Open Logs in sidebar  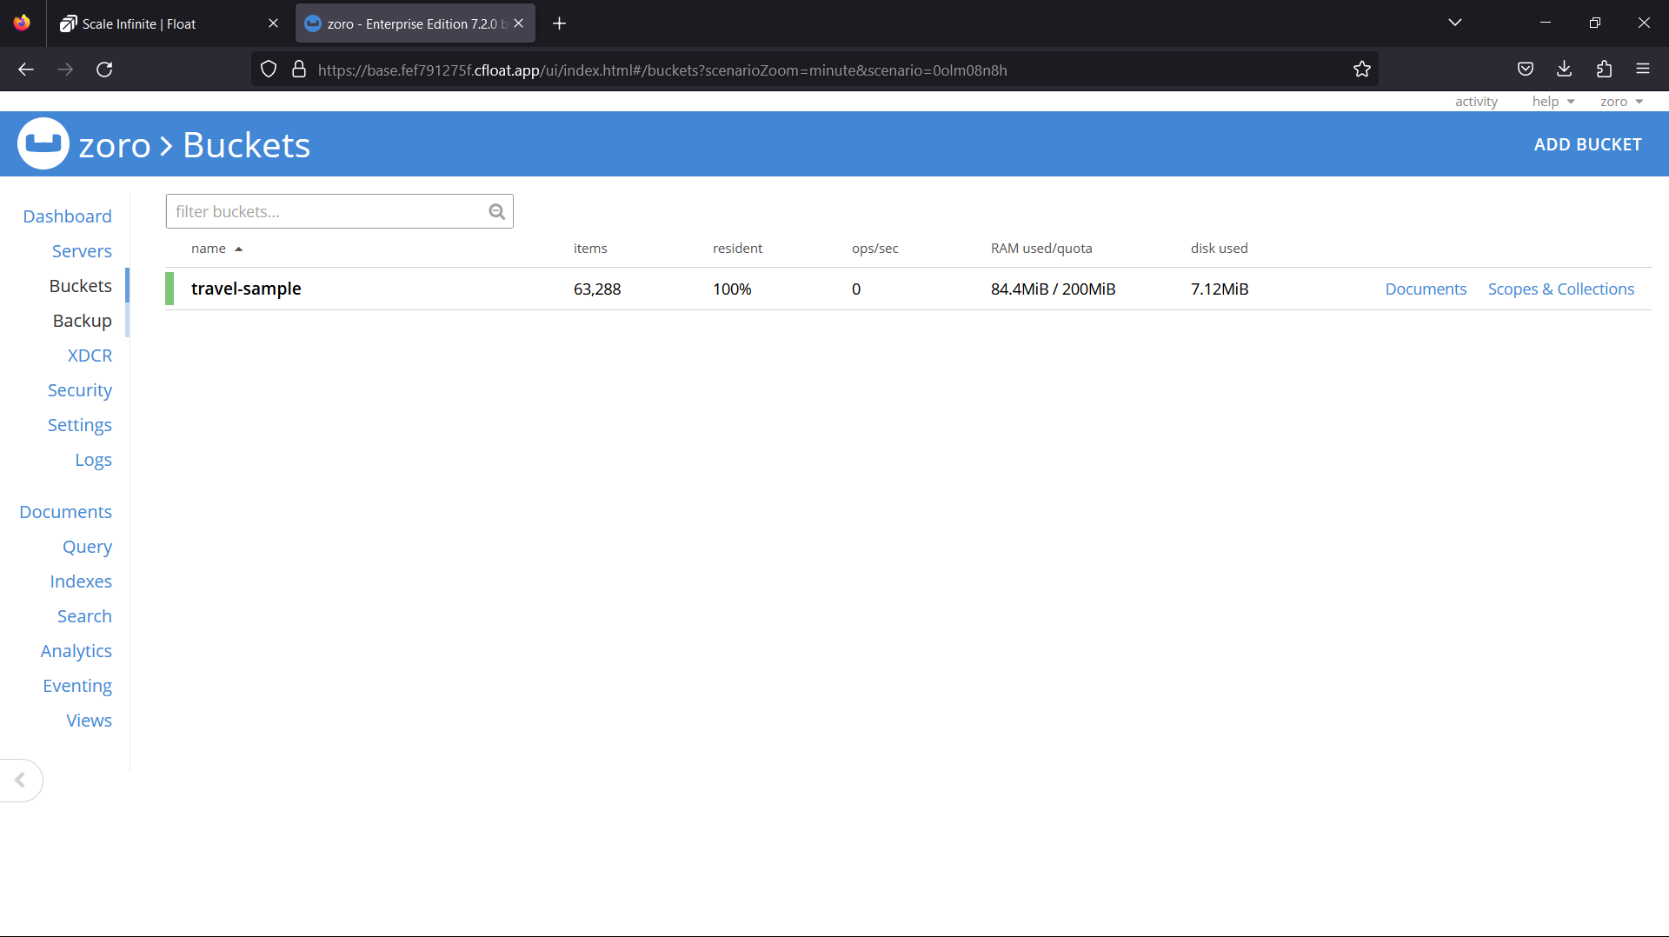click(93, 460)
